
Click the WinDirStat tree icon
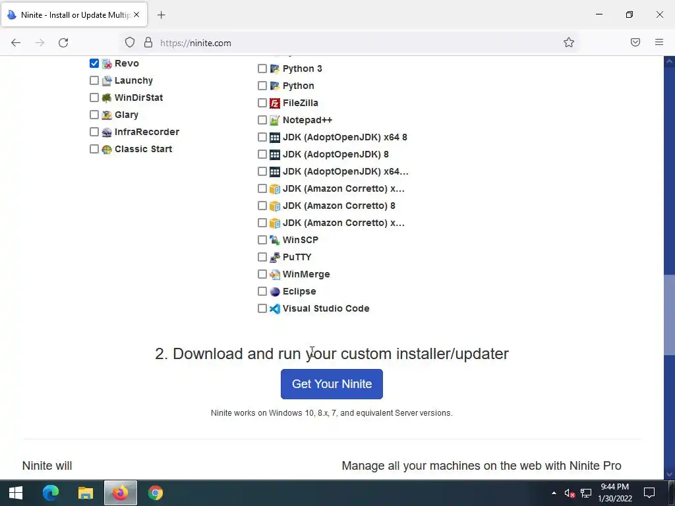tap(107, 98)
